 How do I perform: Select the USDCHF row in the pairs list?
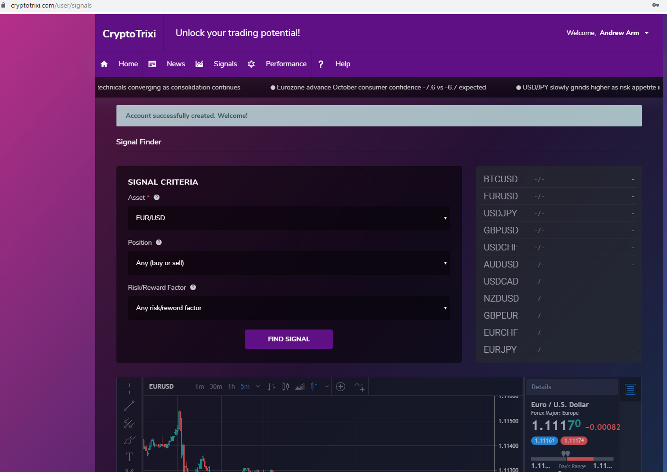tap(559, 248)
